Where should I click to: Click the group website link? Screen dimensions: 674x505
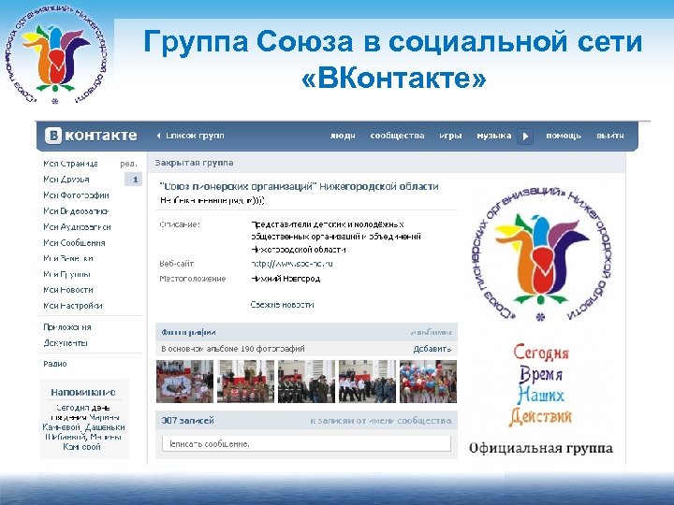click(292, 264)
